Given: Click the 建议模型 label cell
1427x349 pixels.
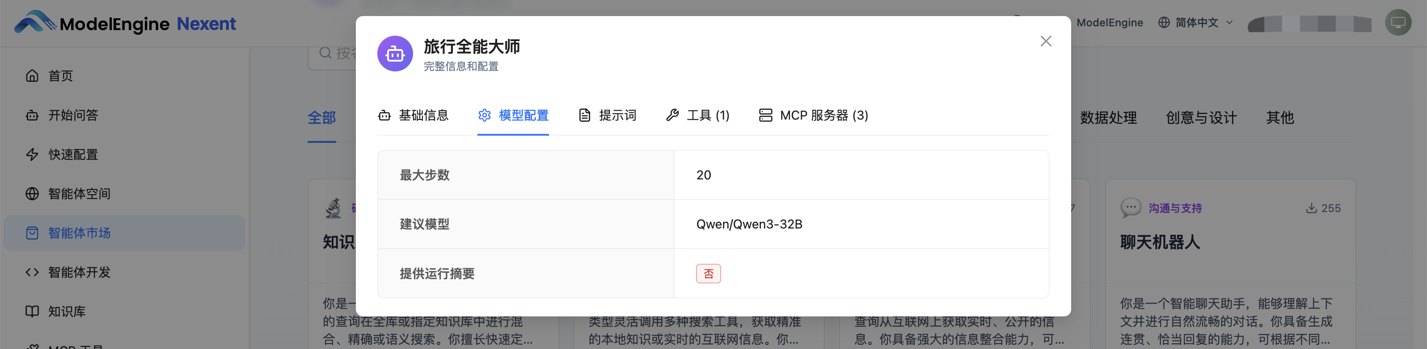Looking at the screenshot, I should pyautogui.click(x=526, y=224).
